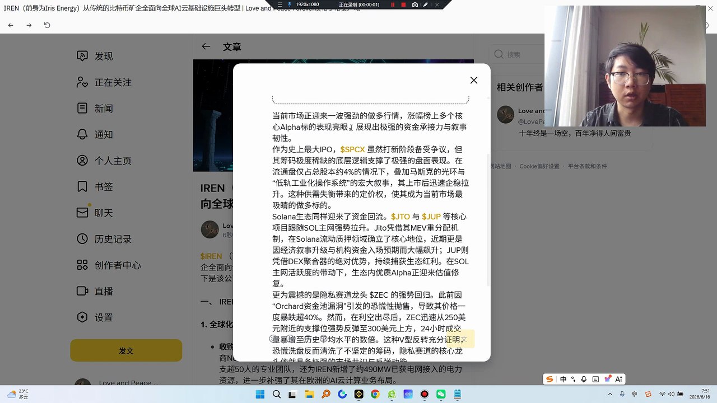Image resolution: width=717 pixels, height=403 pixels.
Task: Open the recorder pencil annotation tool
Action: (426, 4)
